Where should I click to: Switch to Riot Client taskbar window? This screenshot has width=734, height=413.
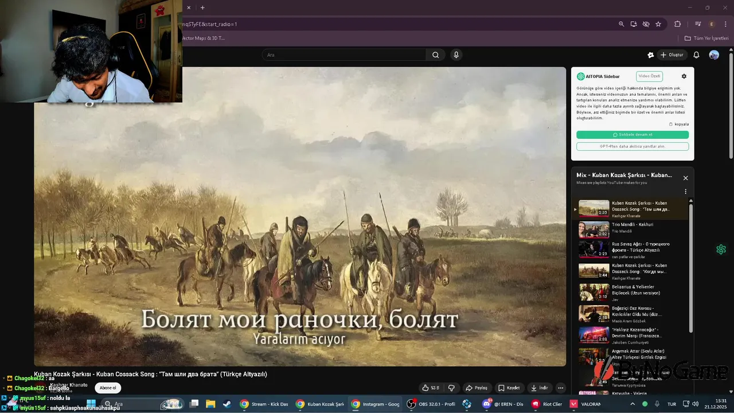pos(548,404)
